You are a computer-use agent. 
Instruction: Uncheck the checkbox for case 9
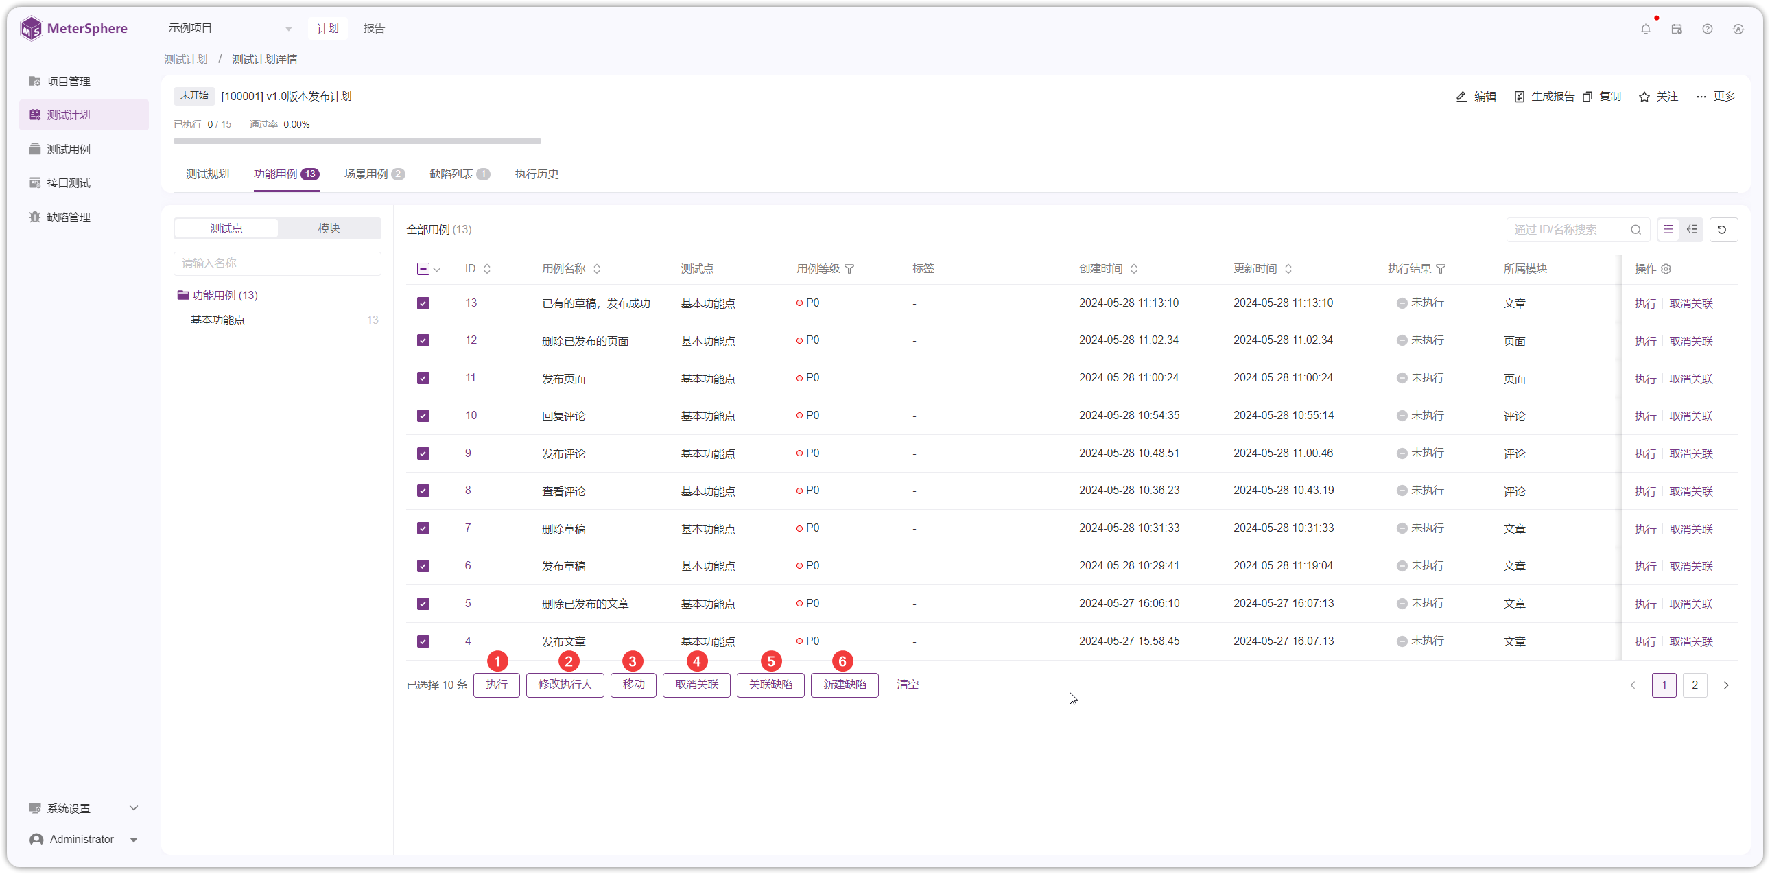(x=423, y=453)
